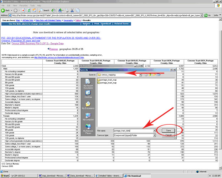Open Data Sets with Detailed Tables link

tap(48, 20)
